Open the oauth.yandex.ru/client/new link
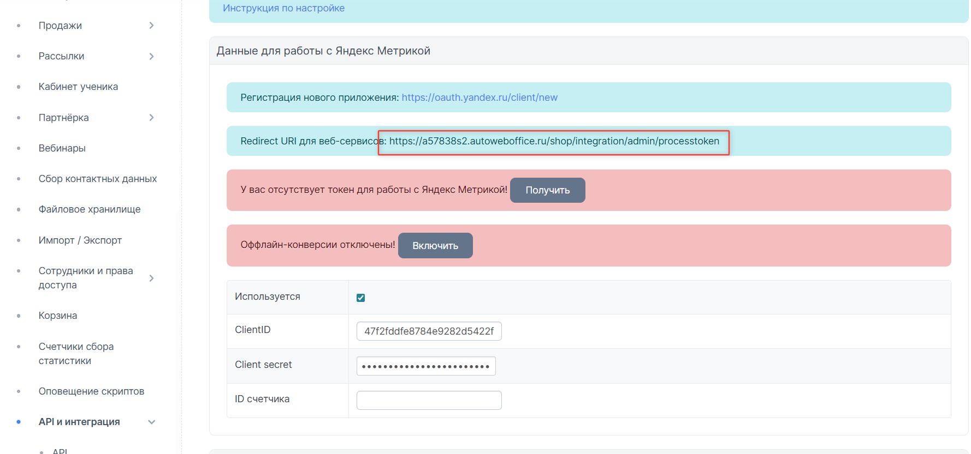The height and width of the screenshot is (454, 971). [479, 98]
